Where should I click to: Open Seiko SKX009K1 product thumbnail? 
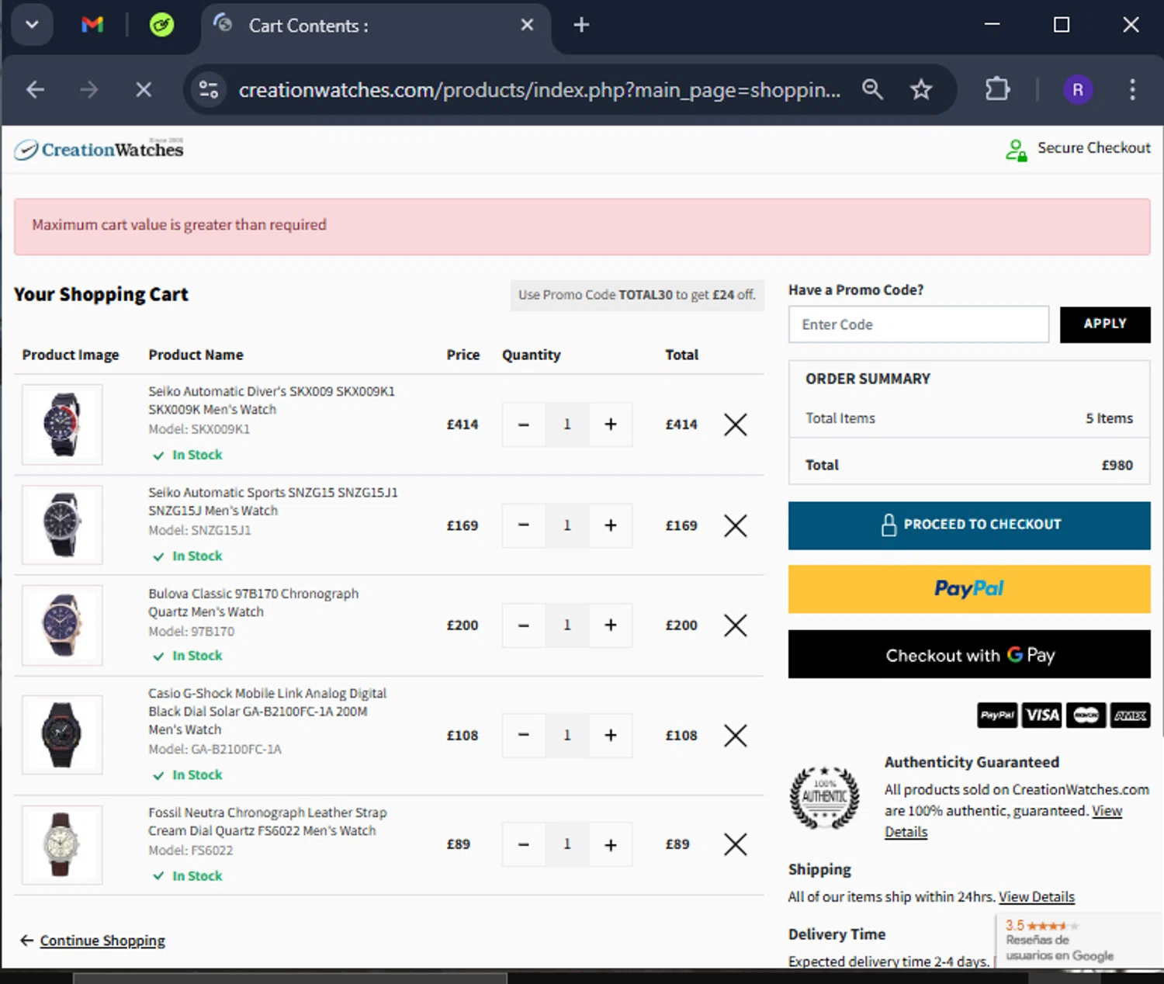[62, 424]
